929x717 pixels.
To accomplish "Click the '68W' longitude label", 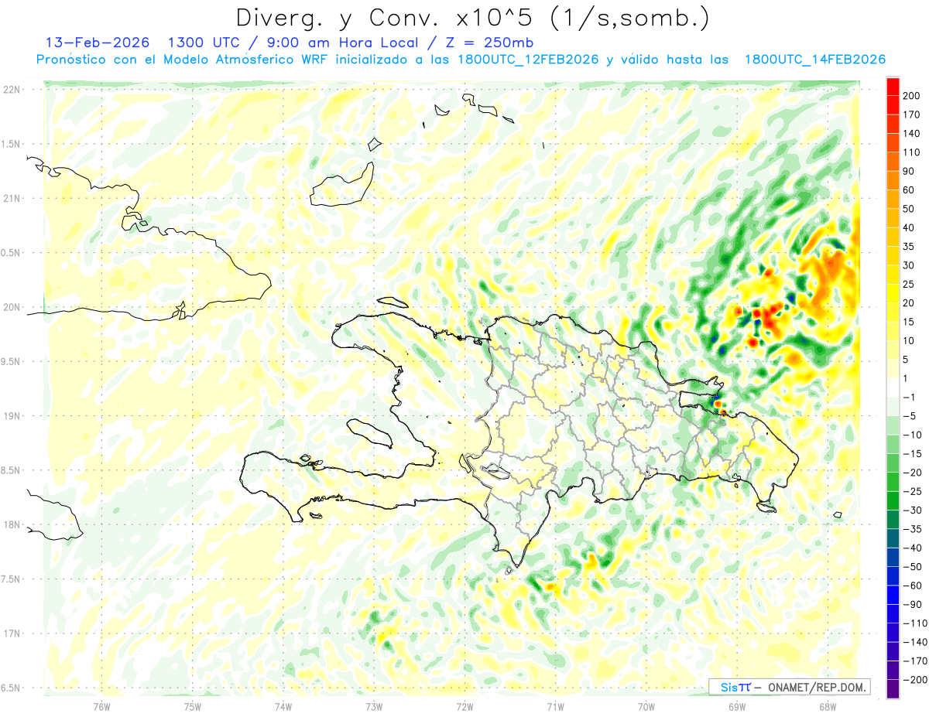I will tap(828, 706).
